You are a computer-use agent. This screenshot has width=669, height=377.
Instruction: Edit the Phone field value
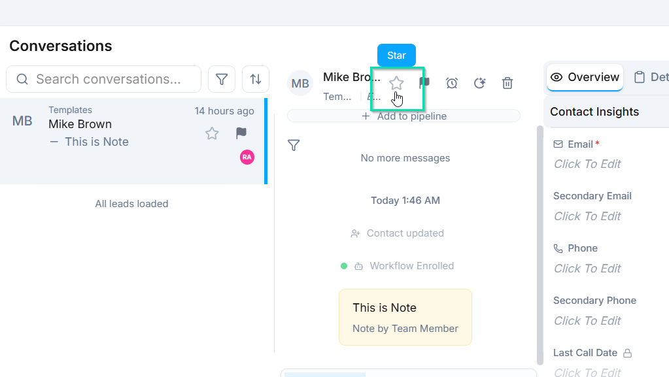pyautogui.click(x=587, y=269)
